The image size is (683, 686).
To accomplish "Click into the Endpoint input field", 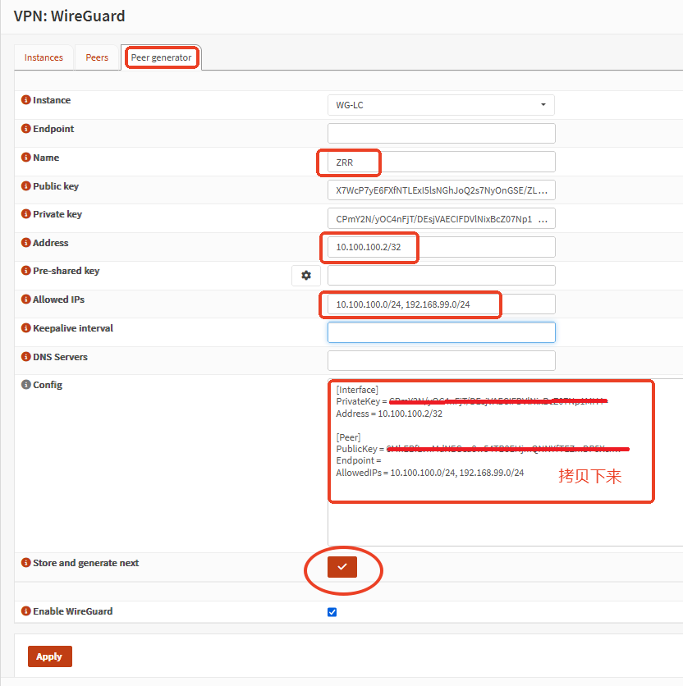I will (x=441, y=133).
